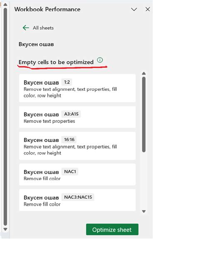Select the 1:2 rows suggestion card
The image size is (197, 254).
pyautogui.click(x=77, y=88)
